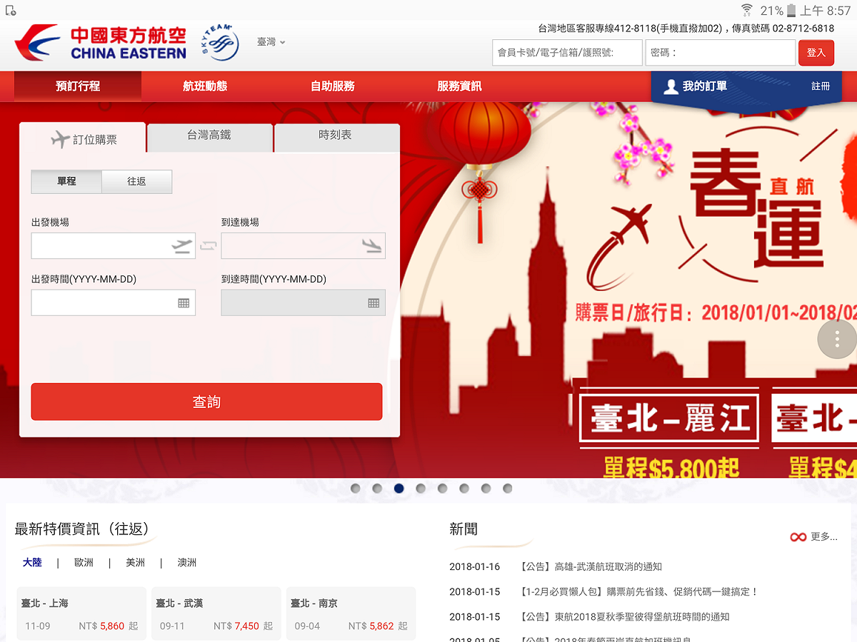
Task: Click the 註冊 register link
Action: (821, 86)
